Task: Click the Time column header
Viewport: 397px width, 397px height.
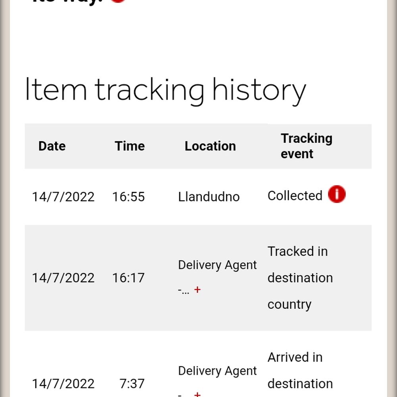Action: coord(129,146)
